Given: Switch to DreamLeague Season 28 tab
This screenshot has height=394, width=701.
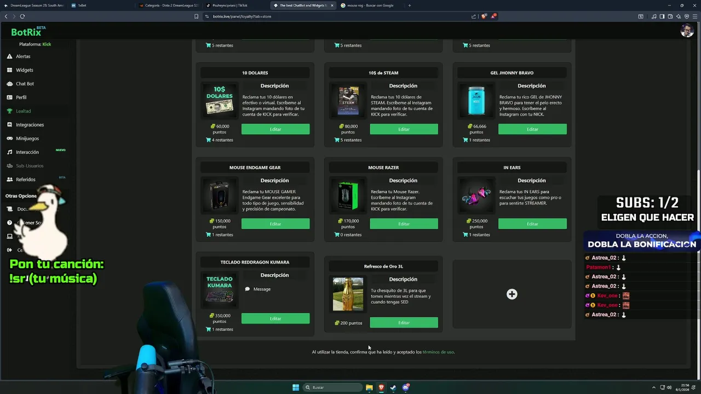Looking at the screenshot, I should (x=33, y=5).
